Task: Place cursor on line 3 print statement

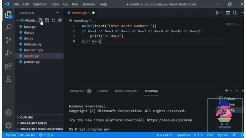Action: 107,36
